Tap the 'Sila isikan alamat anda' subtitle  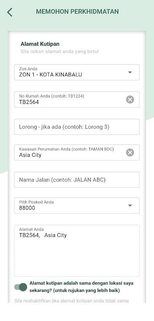click(x=59, y=51)
